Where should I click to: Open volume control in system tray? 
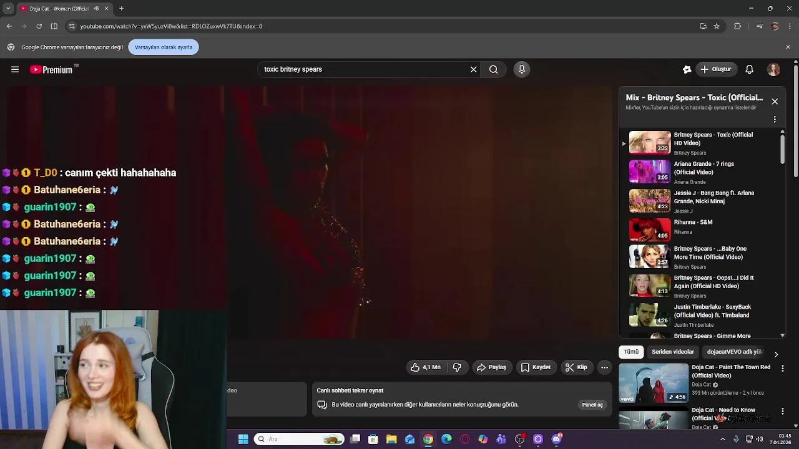[759, 439]
